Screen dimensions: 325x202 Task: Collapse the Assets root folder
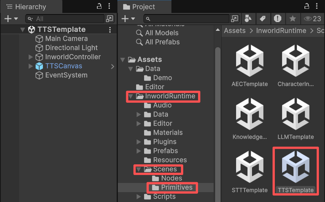click(x=123, y=60)
